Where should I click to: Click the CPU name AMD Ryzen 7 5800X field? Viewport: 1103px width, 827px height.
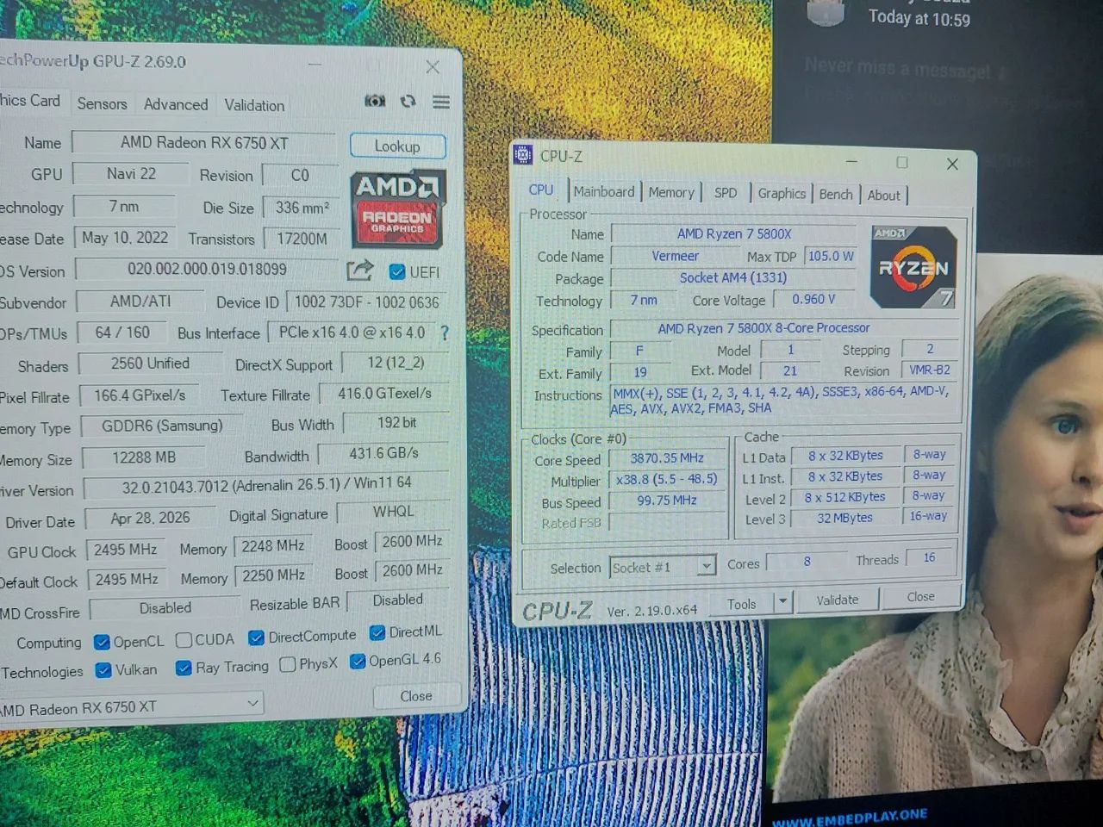pos(734,233)
